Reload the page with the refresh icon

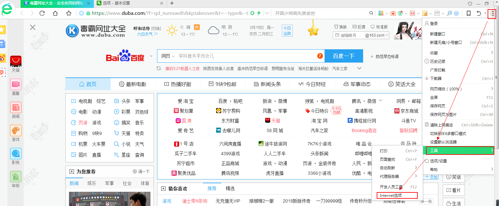tap(42, 13)
